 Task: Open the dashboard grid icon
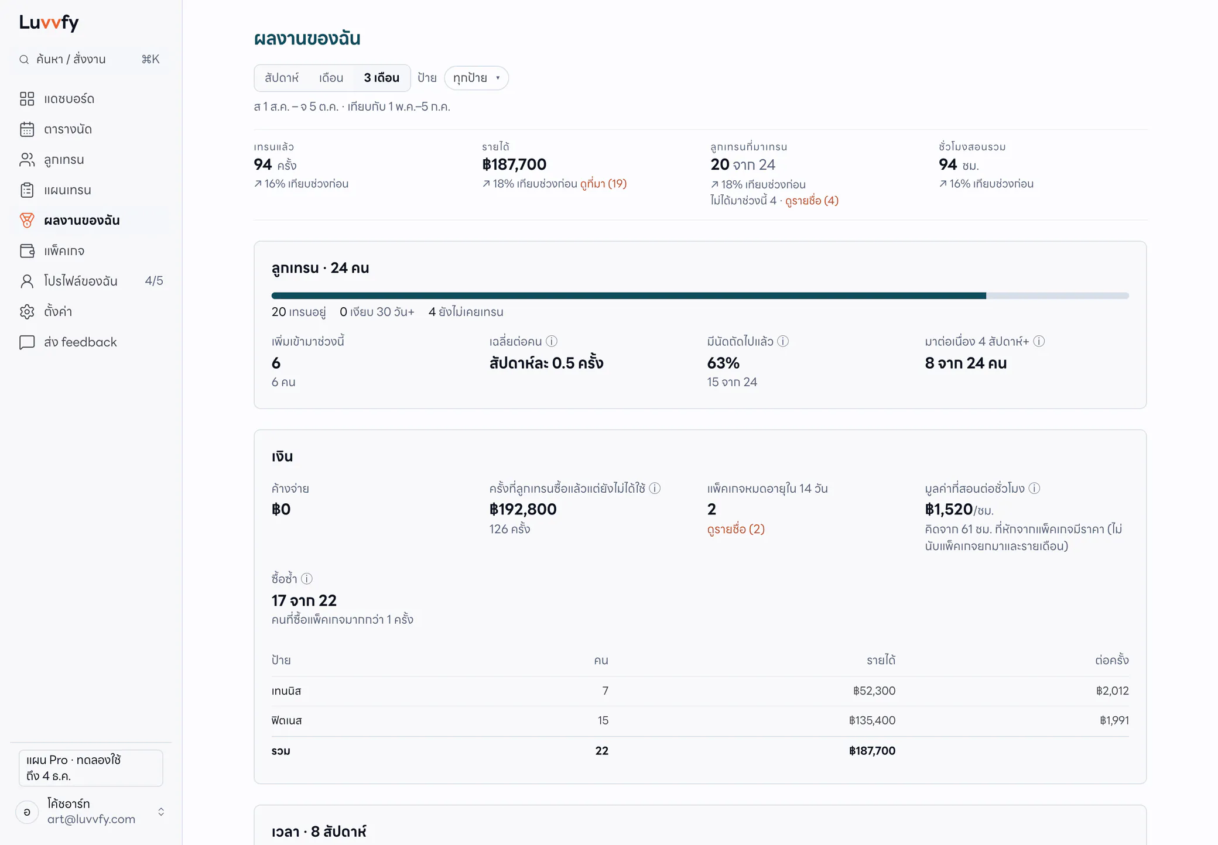point(27,99)
